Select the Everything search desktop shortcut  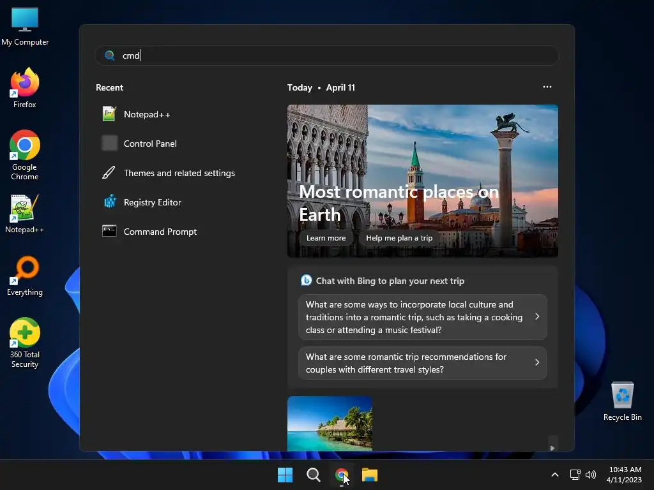click(25, 276)
